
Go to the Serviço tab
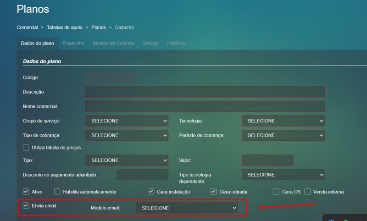pos(150,43)
